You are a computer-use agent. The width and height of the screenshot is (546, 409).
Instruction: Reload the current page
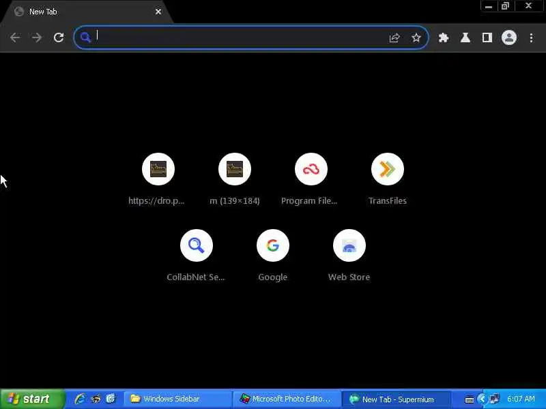click(x=59, y=37)
